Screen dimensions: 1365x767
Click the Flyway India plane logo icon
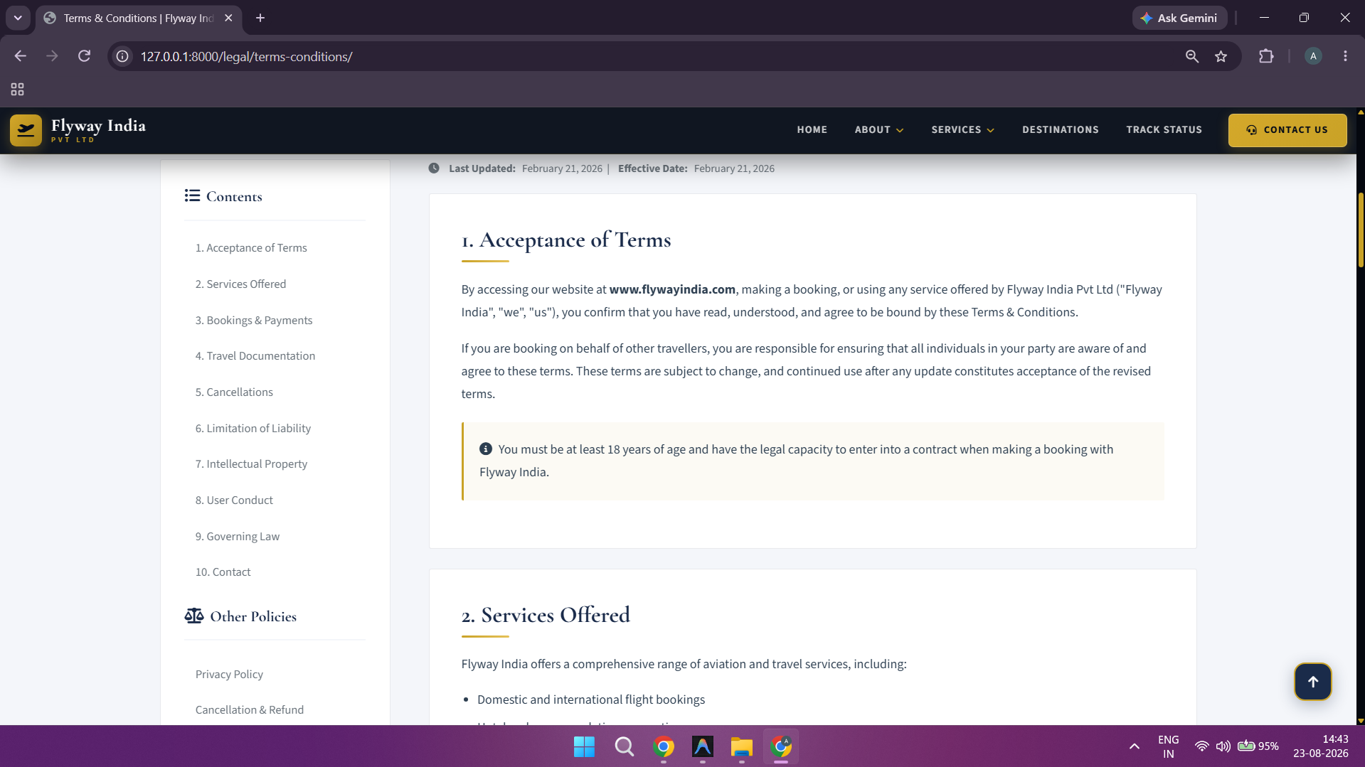coord(26,130)
